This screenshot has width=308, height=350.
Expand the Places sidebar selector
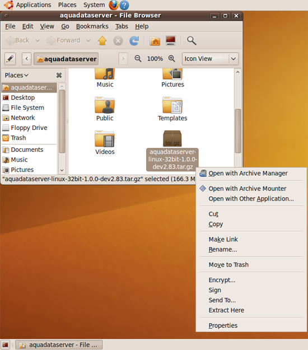[x=17, y=75]
